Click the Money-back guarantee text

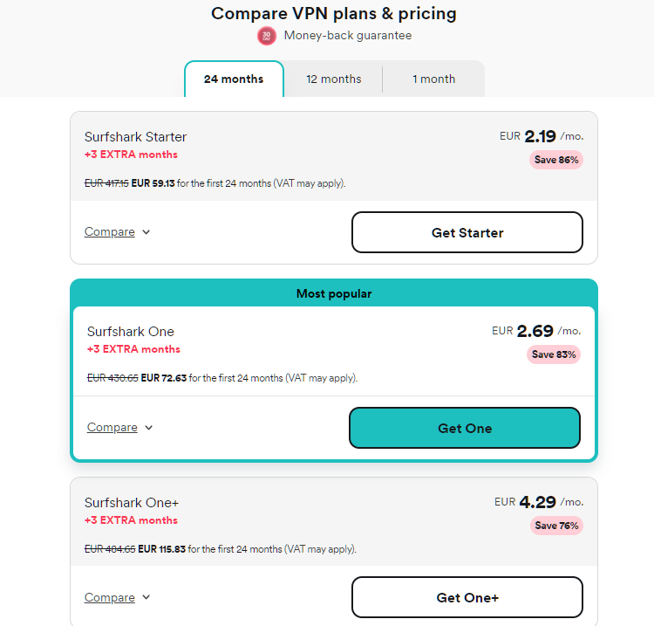(348, 36)
